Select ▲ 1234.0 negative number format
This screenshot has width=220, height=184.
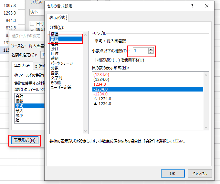click(102, 103)
